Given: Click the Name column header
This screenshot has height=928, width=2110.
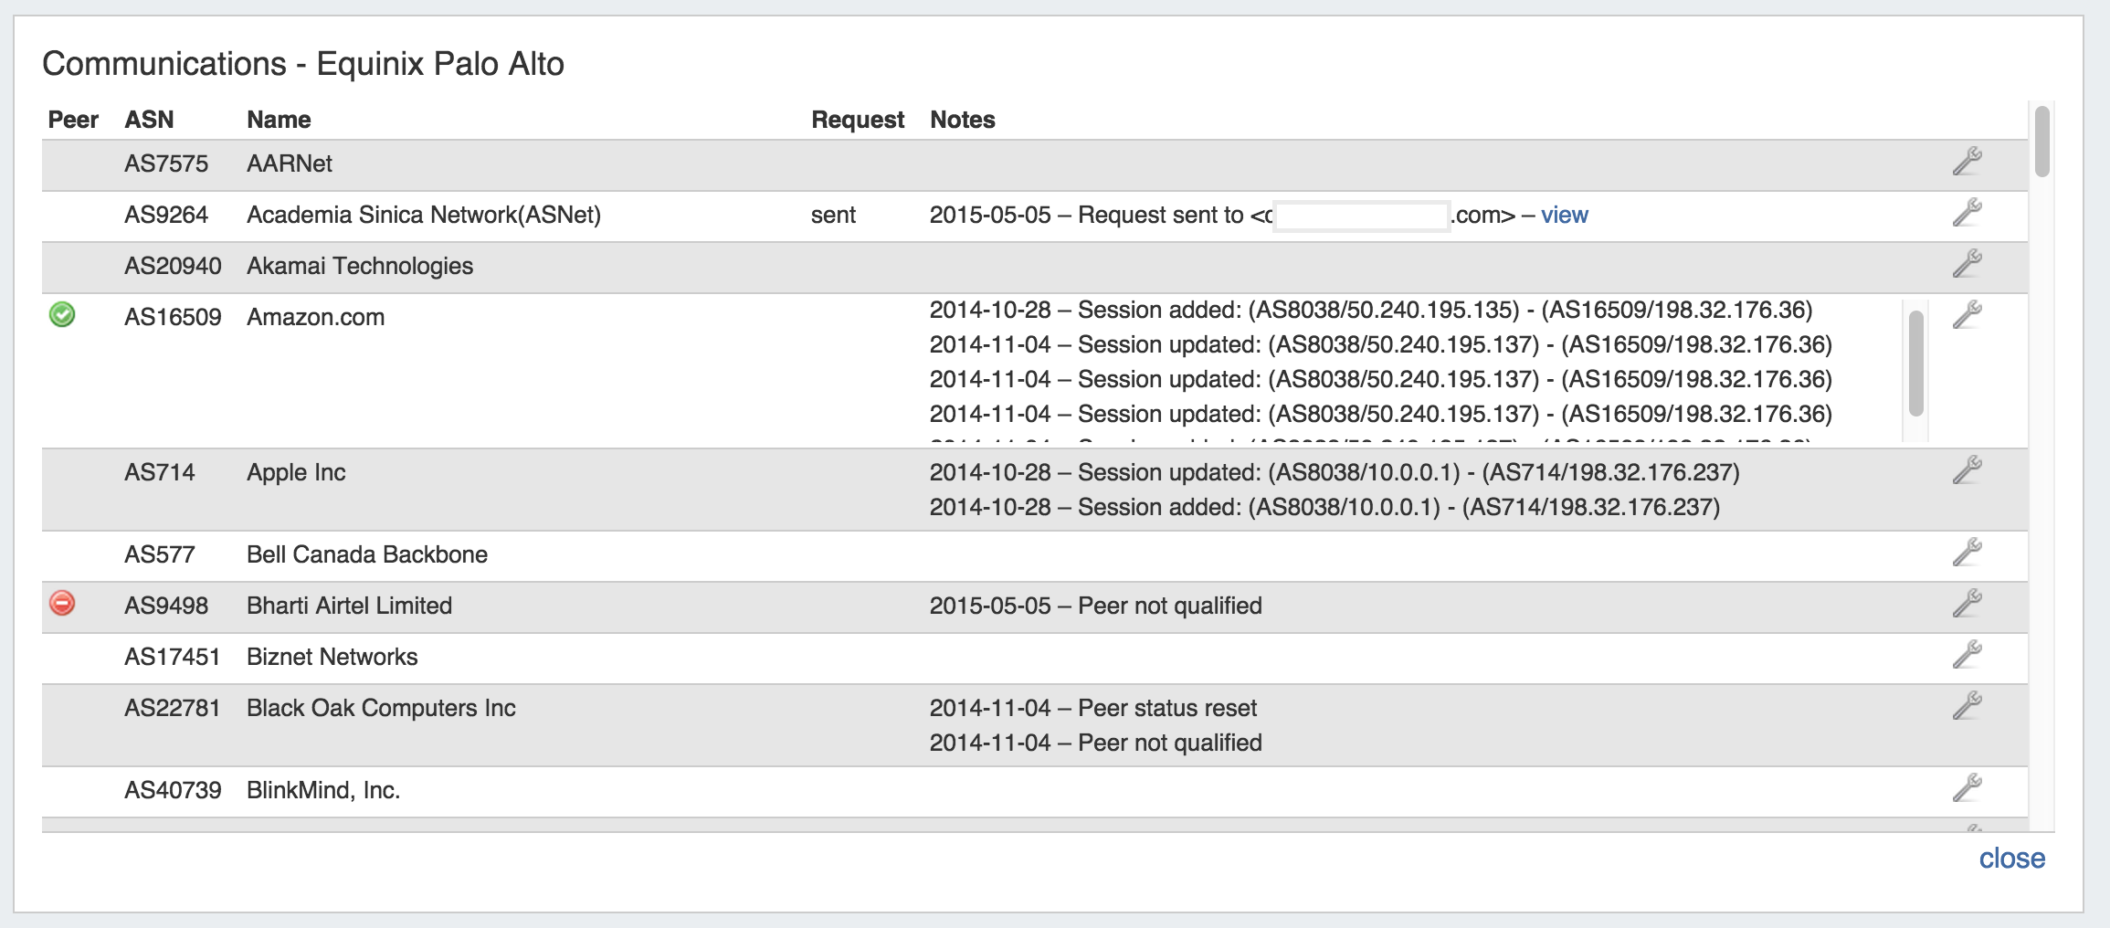Looking at the screenshot, I should [279, 120].
